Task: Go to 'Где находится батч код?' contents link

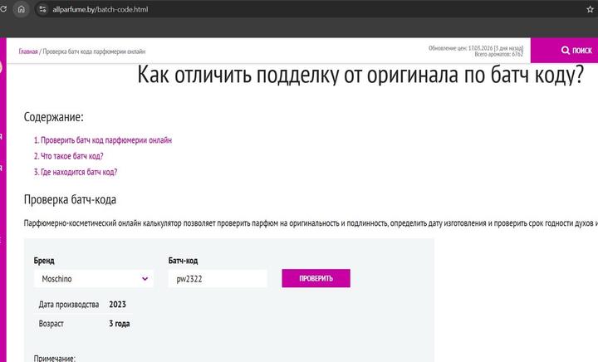Action: coord(76,172)
